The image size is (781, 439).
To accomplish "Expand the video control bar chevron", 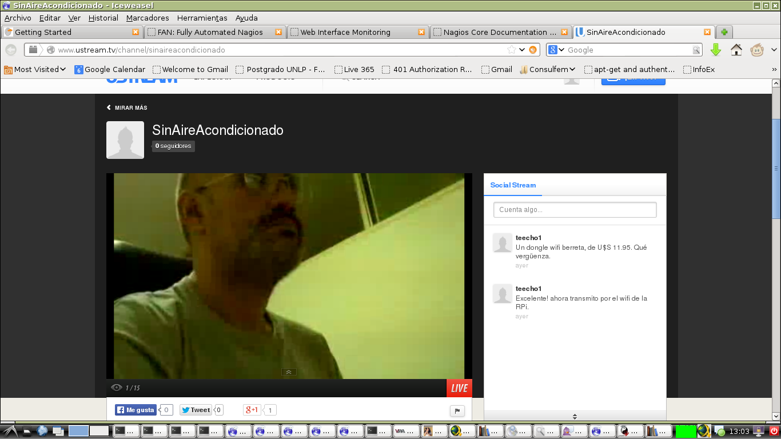I will (x=289, y=372).
